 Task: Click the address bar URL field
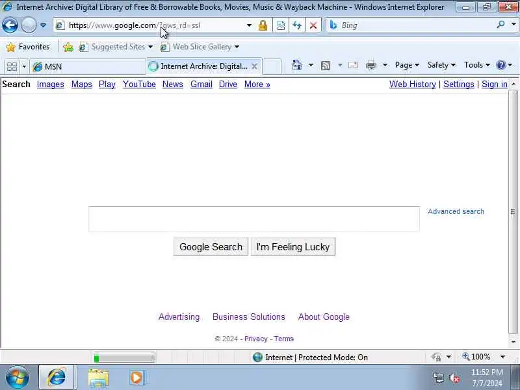click(x=149, y=25)
